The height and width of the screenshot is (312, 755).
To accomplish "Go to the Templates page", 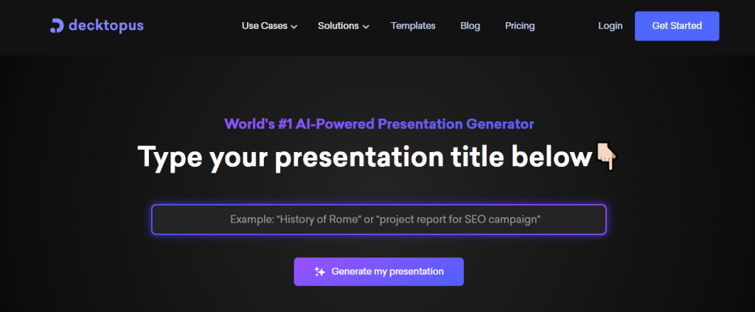I will tap(413, 26).
